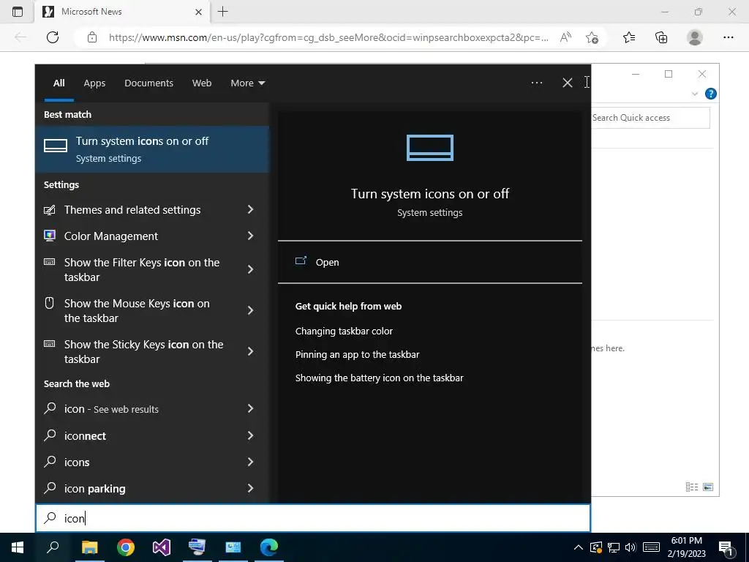Open the Favorites list icon
The image size is (749, 562).
(629, 37)
